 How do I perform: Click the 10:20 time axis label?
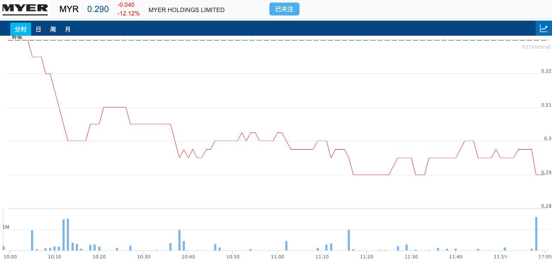[99, 257]
